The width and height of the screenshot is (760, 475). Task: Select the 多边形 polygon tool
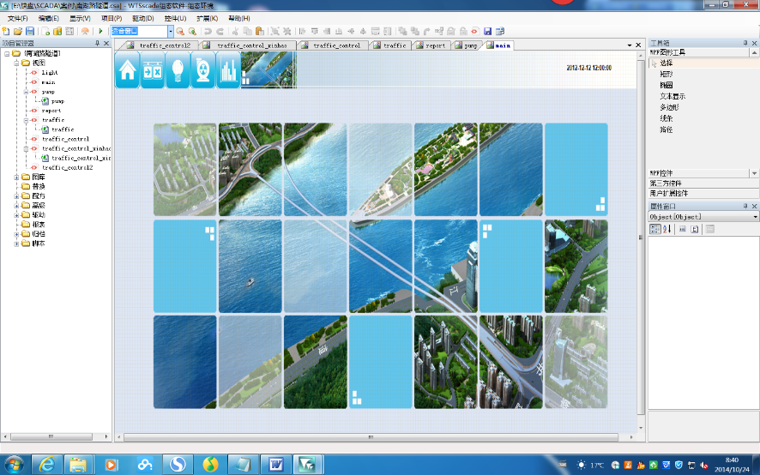pos(669,107)
